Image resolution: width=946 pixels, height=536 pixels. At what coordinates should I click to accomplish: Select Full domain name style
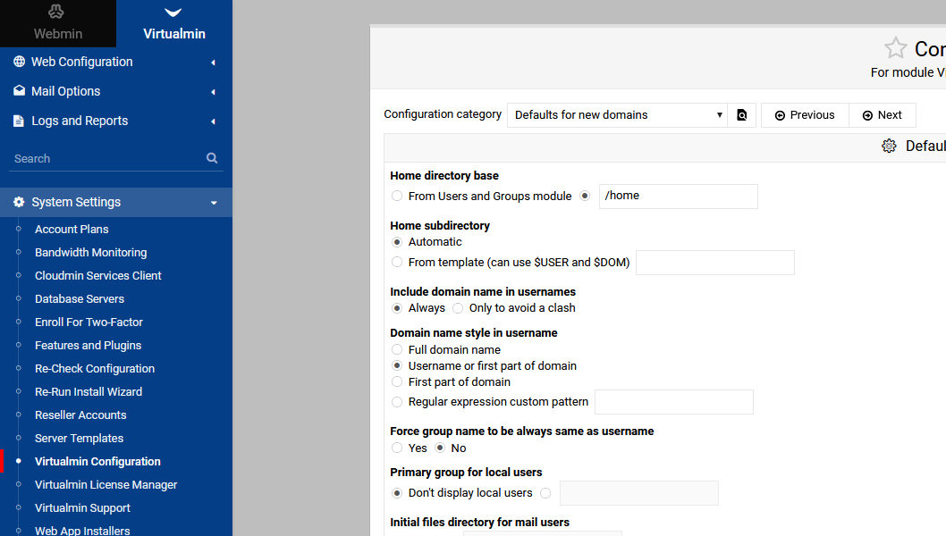coord(397,349)
